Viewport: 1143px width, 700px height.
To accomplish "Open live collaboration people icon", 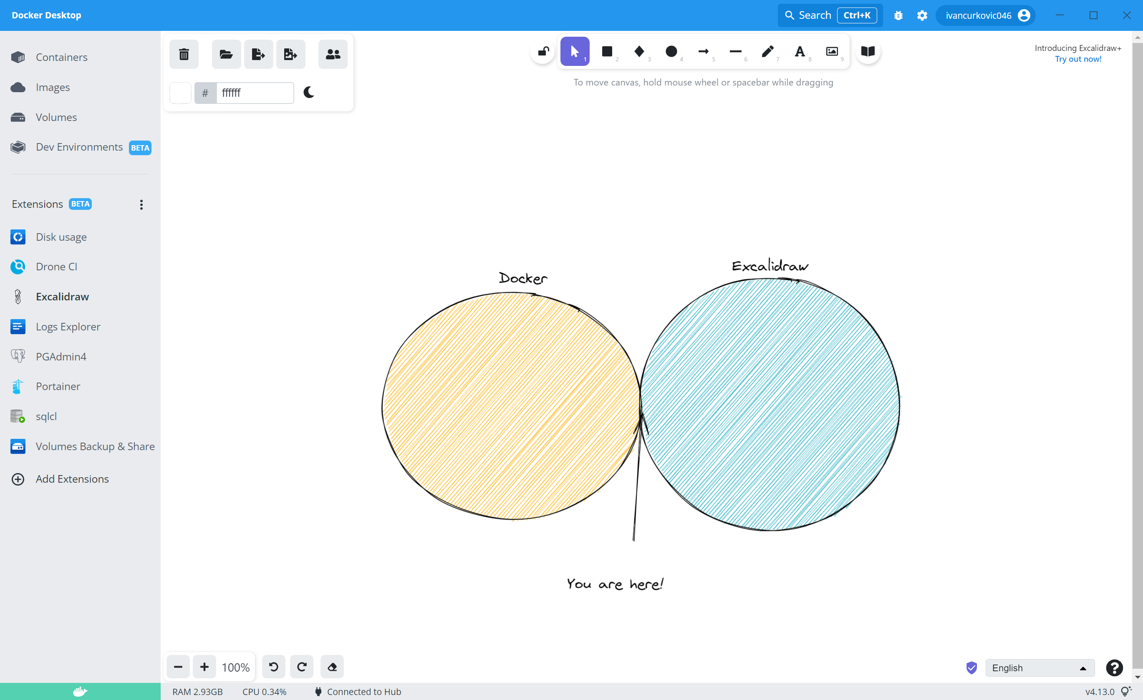I will click(333, 54).
